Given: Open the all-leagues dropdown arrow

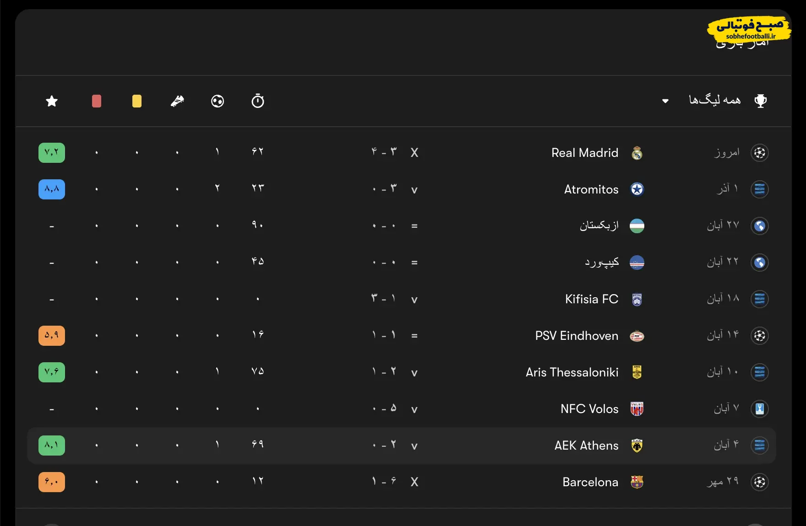Looking at the screenshot, I should click(x=665, y=101).
